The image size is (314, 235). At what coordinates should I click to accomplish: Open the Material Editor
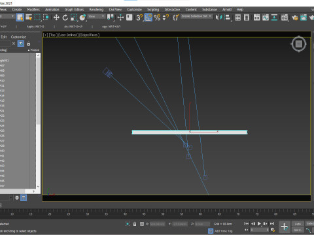click(x=285, y=18)
